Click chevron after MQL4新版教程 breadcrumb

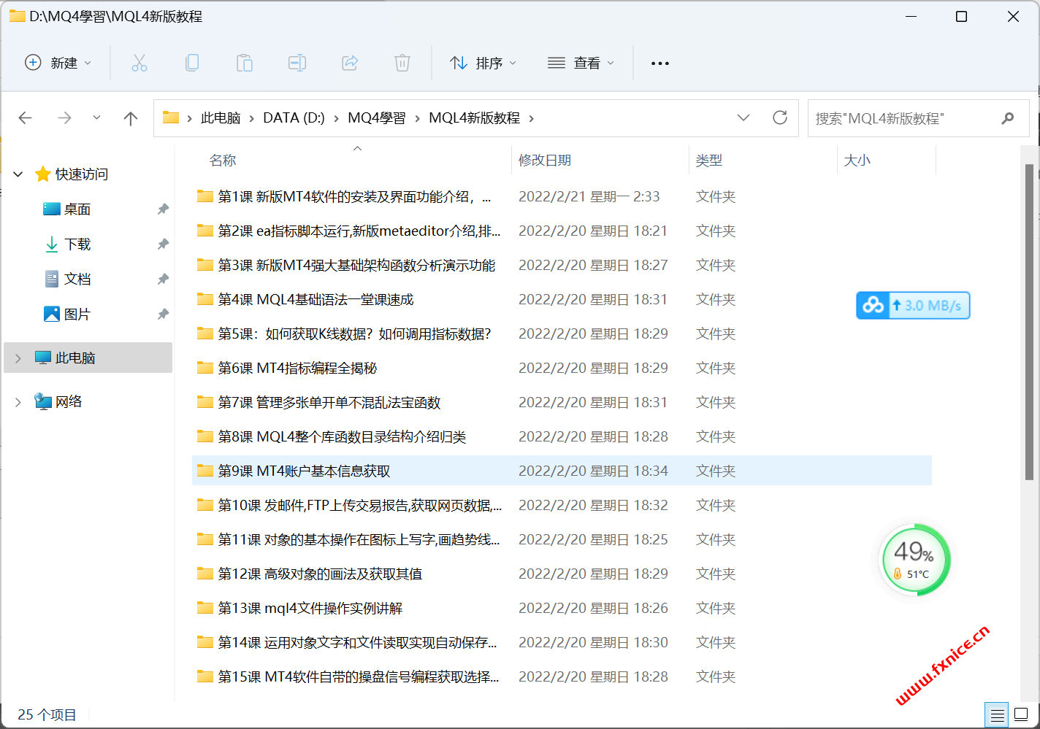532,118
